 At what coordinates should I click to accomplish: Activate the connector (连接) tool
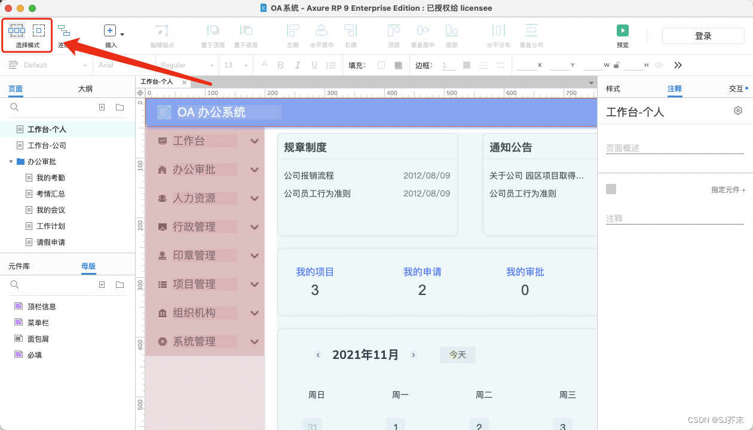(64, 30)
